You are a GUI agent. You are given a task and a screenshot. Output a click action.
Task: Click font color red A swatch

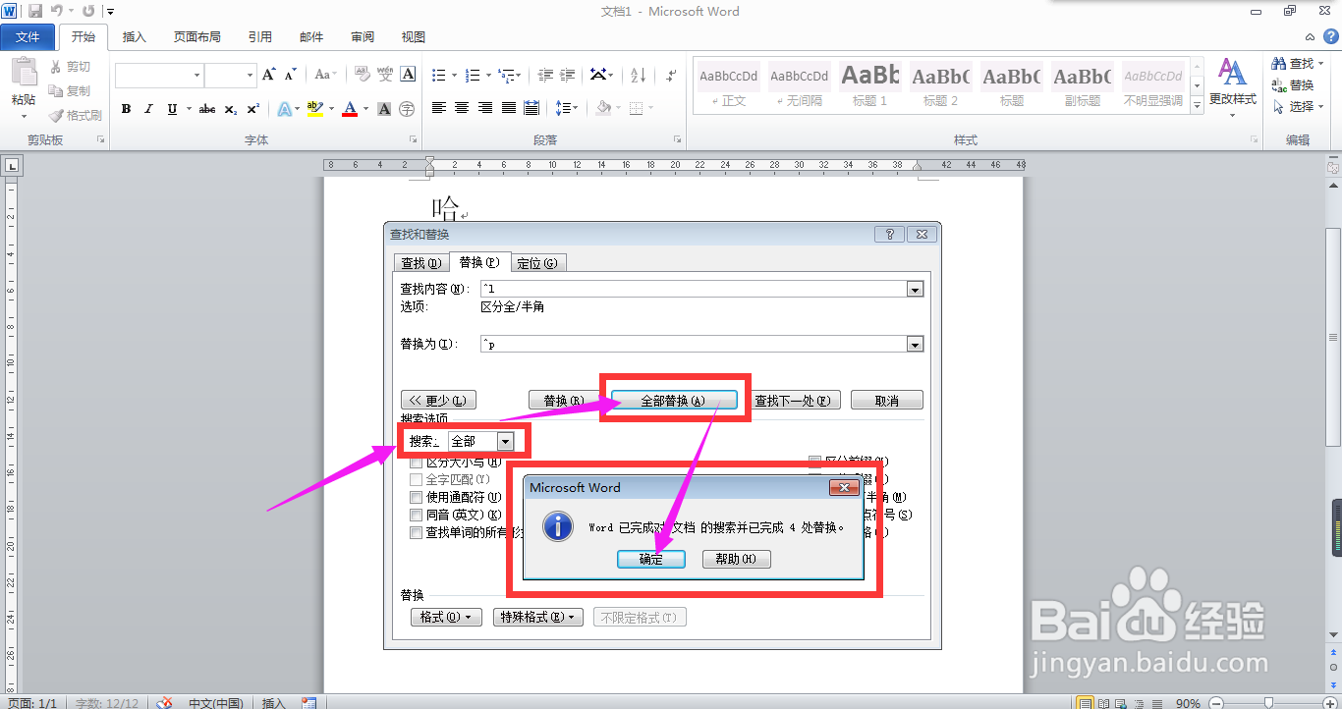coord(349,109)
